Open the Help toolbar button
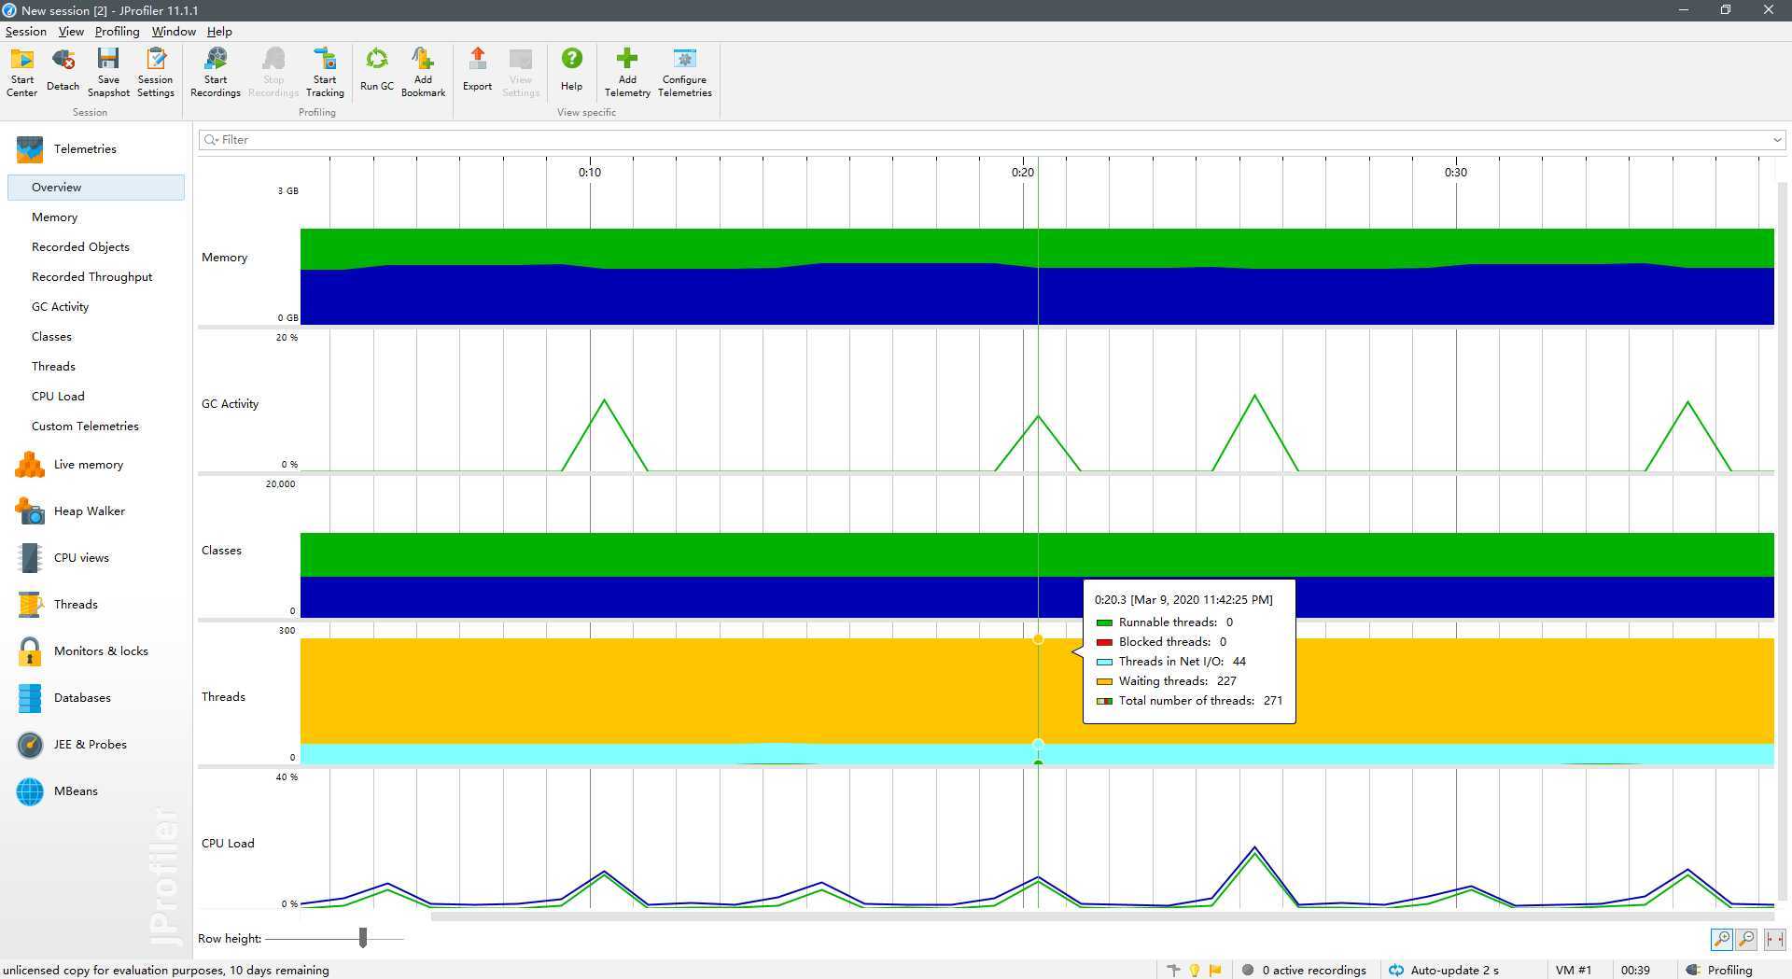The height and width of the screenshot is (979, 1792). point(571,72)
